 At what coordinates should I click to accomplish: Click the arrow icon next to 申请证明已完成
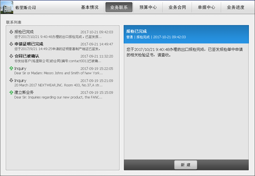(x=11, y=44)
